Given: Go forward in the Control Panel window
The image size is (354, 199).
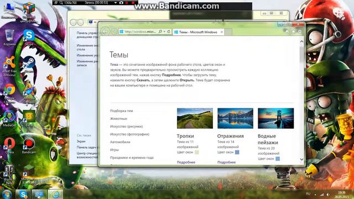Looking at the screenshot, I should point(81,22).
